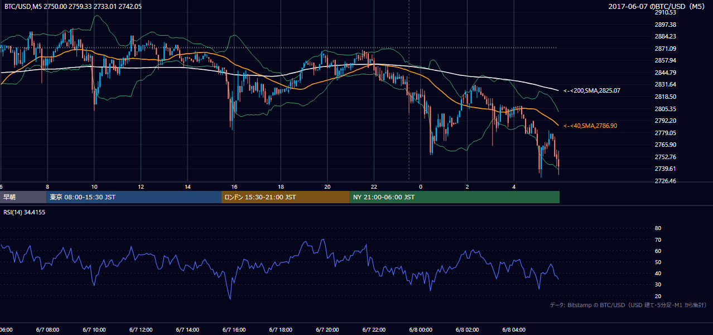
Task: Click price axis value 2857.94
Action: tap(666, 60)
